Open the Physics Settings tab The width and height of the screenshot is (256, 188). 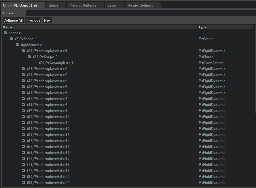click(83, 5)
